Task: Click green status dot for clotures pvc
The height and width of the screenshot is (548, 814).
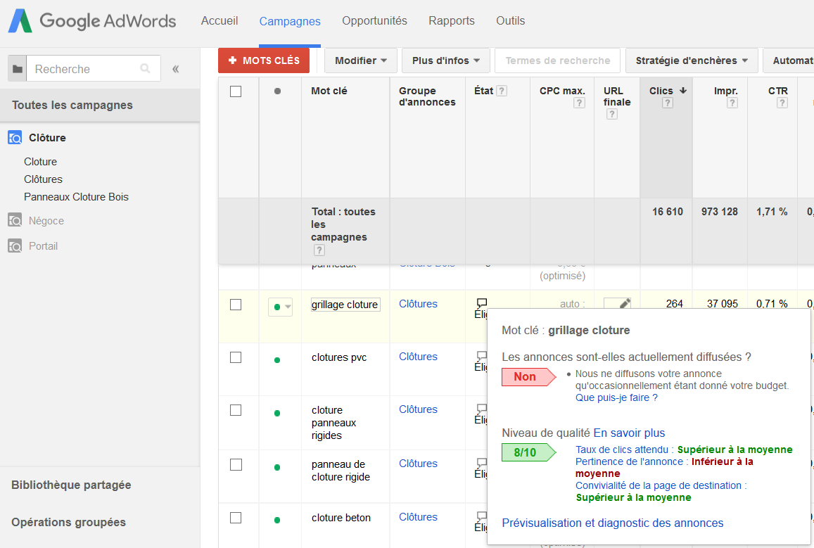Action: point(277,359)
